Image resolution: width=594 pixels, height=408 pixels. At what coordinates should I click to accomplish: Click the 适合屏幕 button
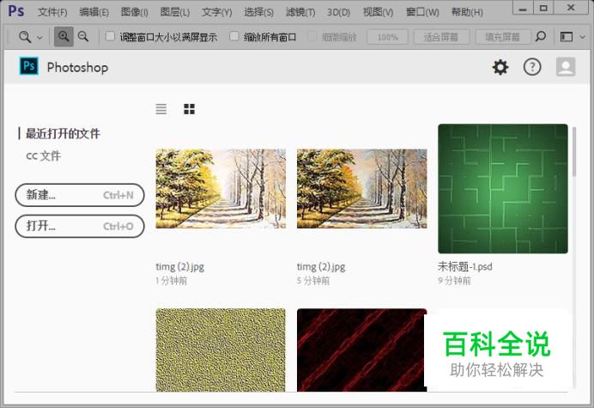(441, 37)
